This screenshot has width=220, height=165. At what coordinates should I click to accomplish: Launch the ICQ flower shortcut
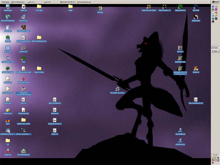tap(23, 59)
